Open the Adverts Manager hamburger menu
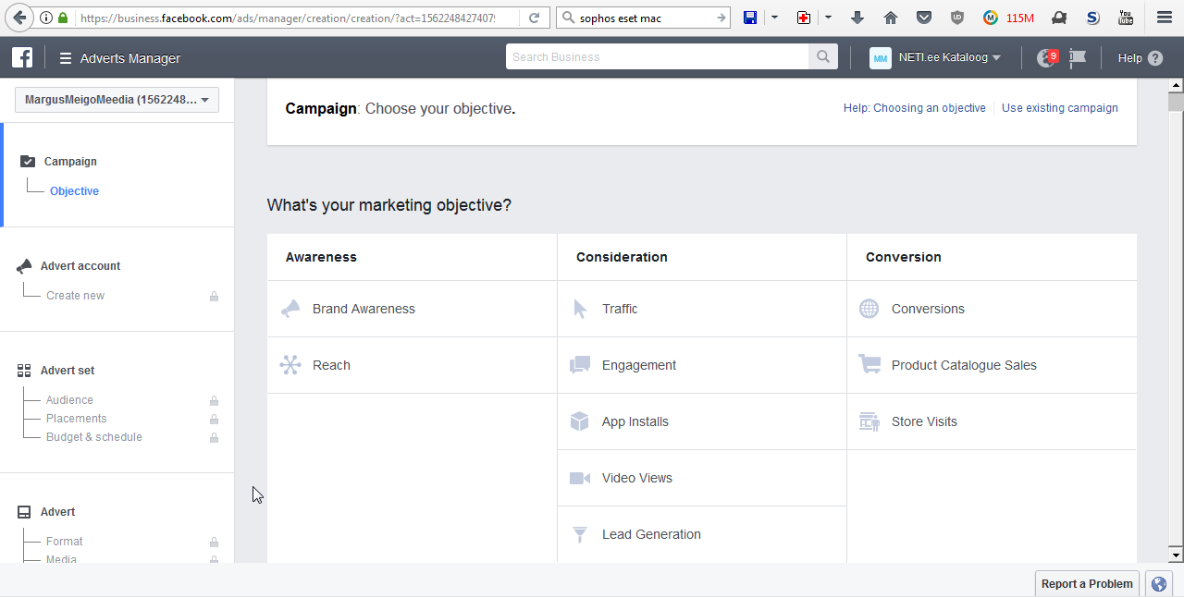The image size is (1184, 598). pos(66,58)
